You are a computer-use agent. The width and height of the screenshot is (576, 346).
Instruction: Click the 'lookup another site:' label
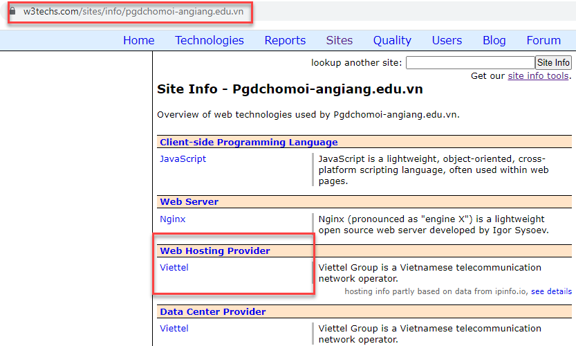pos(357,62)
